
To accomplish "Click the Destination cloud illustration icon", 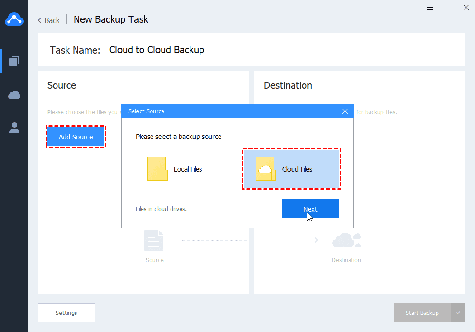I will click(x=347, y=240).
